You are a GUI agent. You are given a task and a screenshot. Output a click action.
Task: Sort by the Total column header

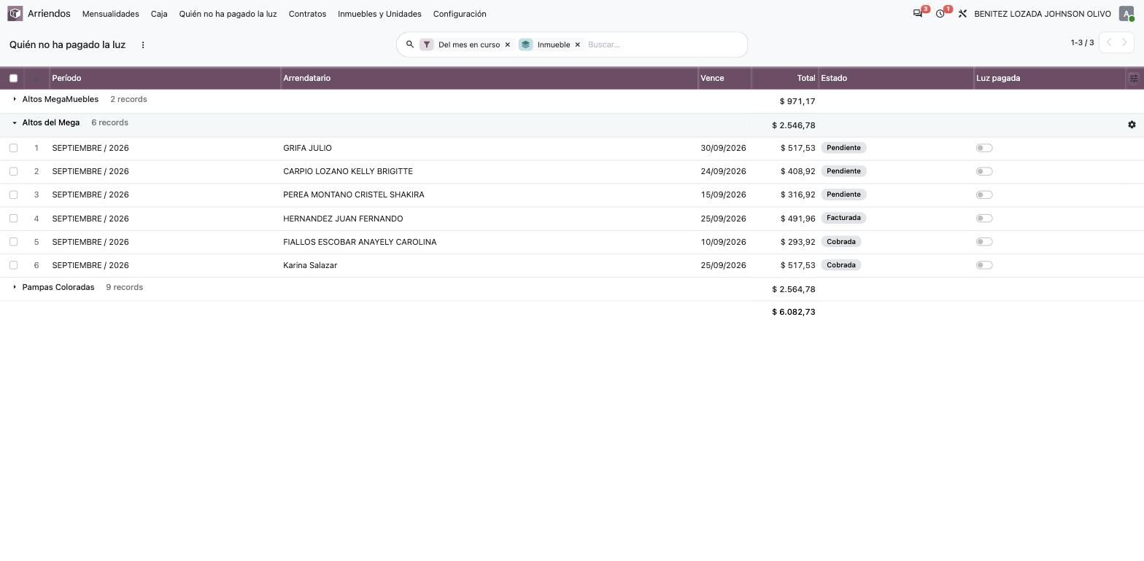pyautogui.click(x=785, y=78)
